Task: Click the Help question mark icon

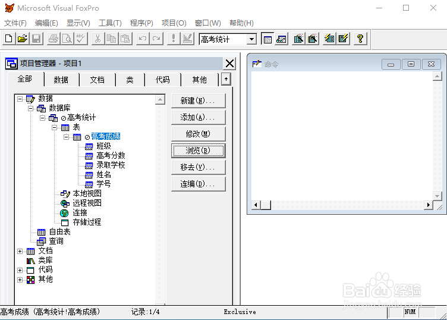Action: point(360,39)
